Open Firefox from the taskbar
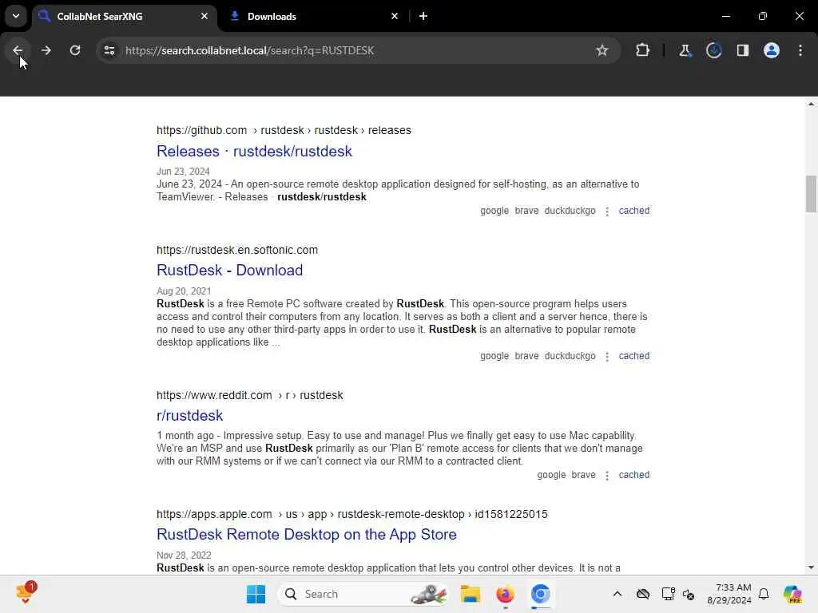The image size is (818, 613). [505, 594]
